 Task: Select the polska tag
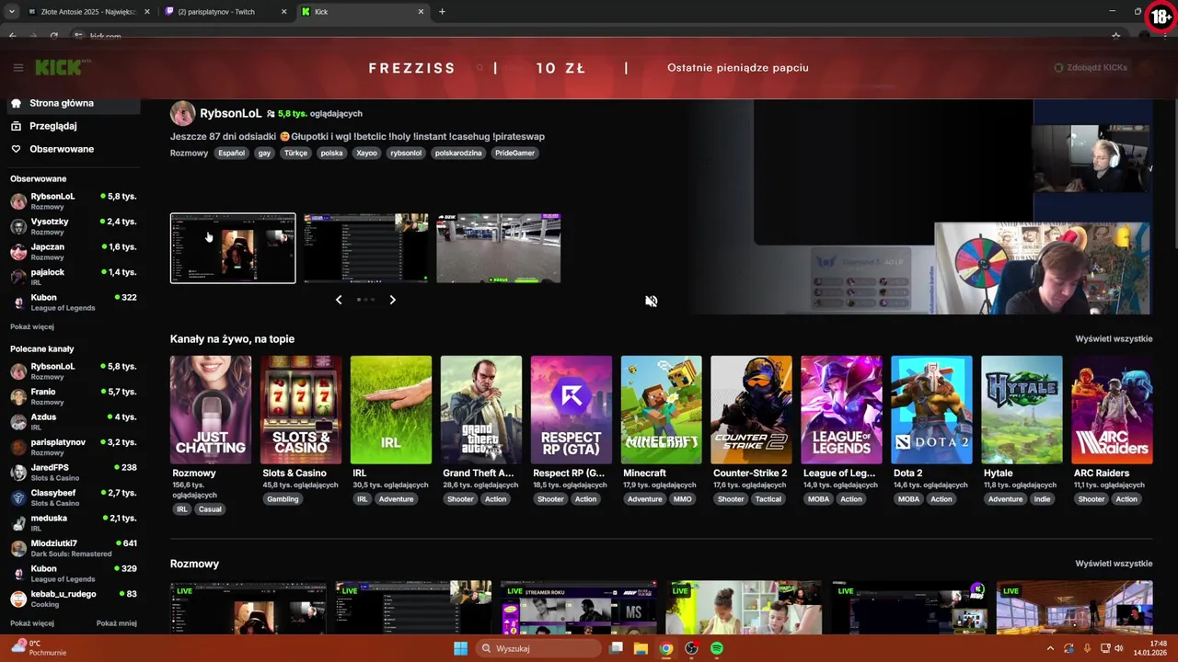tap(331, 153)
